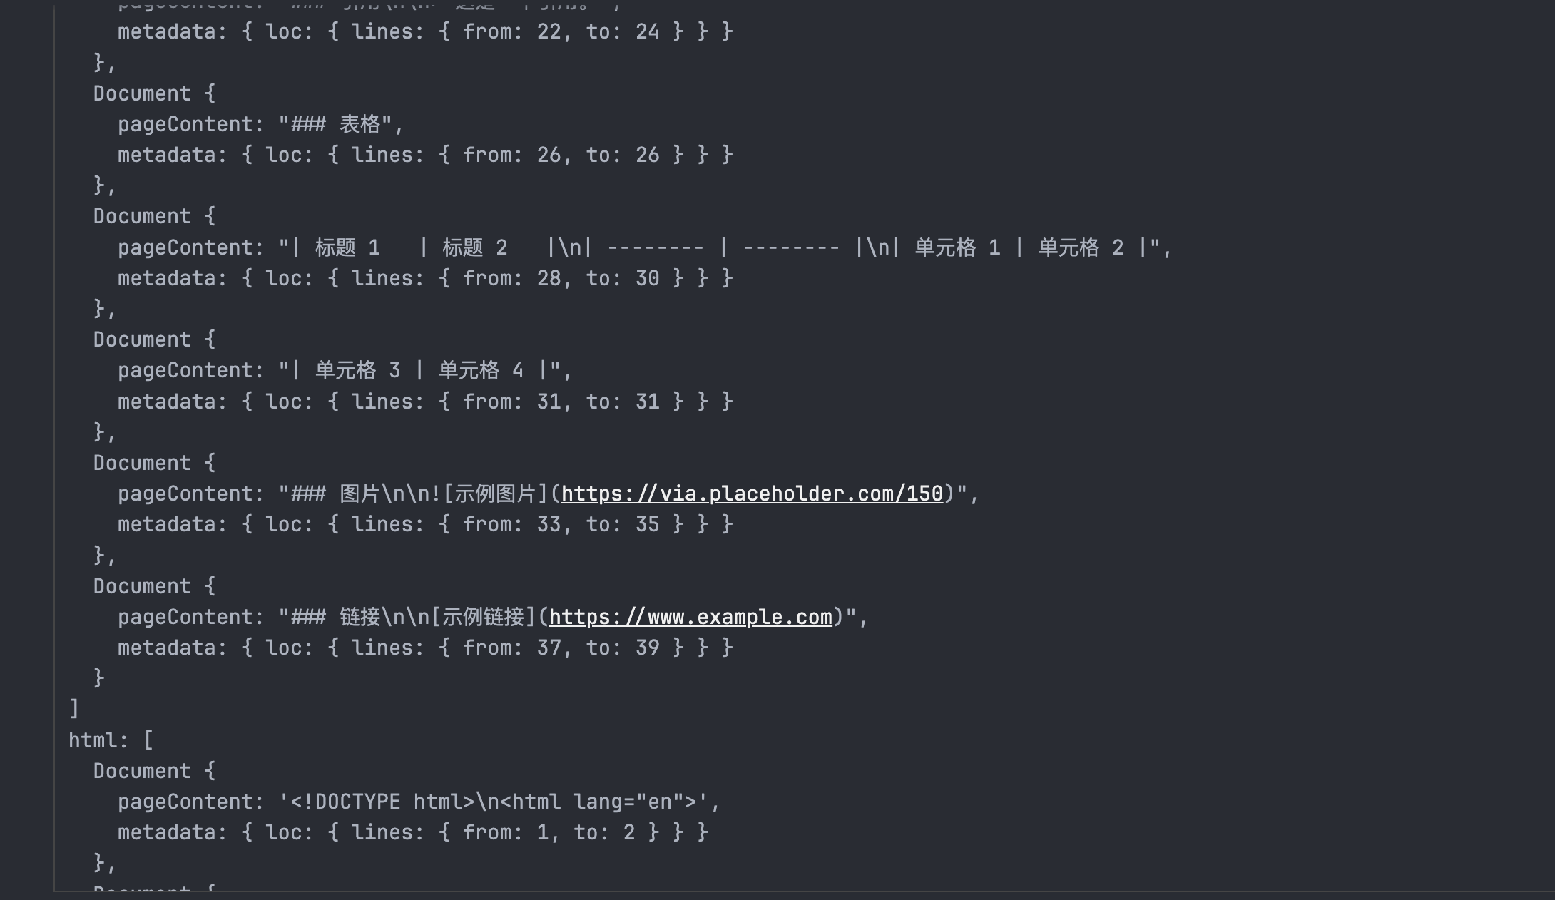Click metadata line 'from: 33, to: 35'
This screenshot has height=900, width=1555.
click(425, 524)
